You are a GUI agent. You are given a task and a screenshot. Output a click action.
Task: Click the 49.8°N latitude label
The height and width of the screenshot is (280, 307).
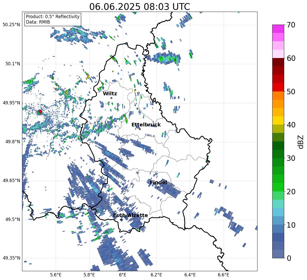pos(13,142)
